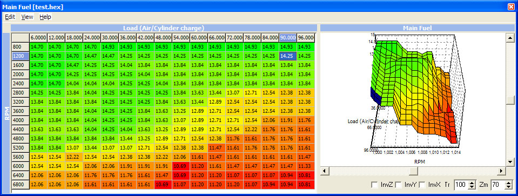Select selected cell 14.25 at 1200 RPM, load 90.000
This screenshot has width=518, height=196.
coord(288,56)
